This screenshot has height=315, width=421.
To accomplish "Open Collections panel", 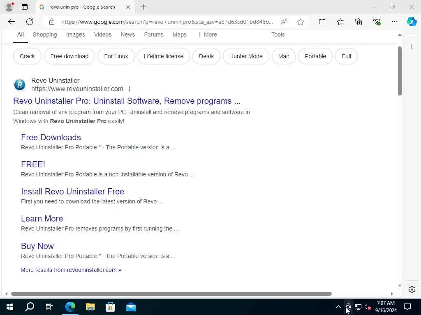I will (359, 22).
